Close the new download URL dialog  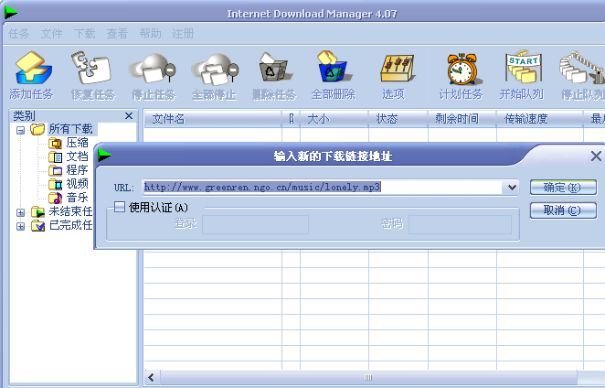[596, 156]
